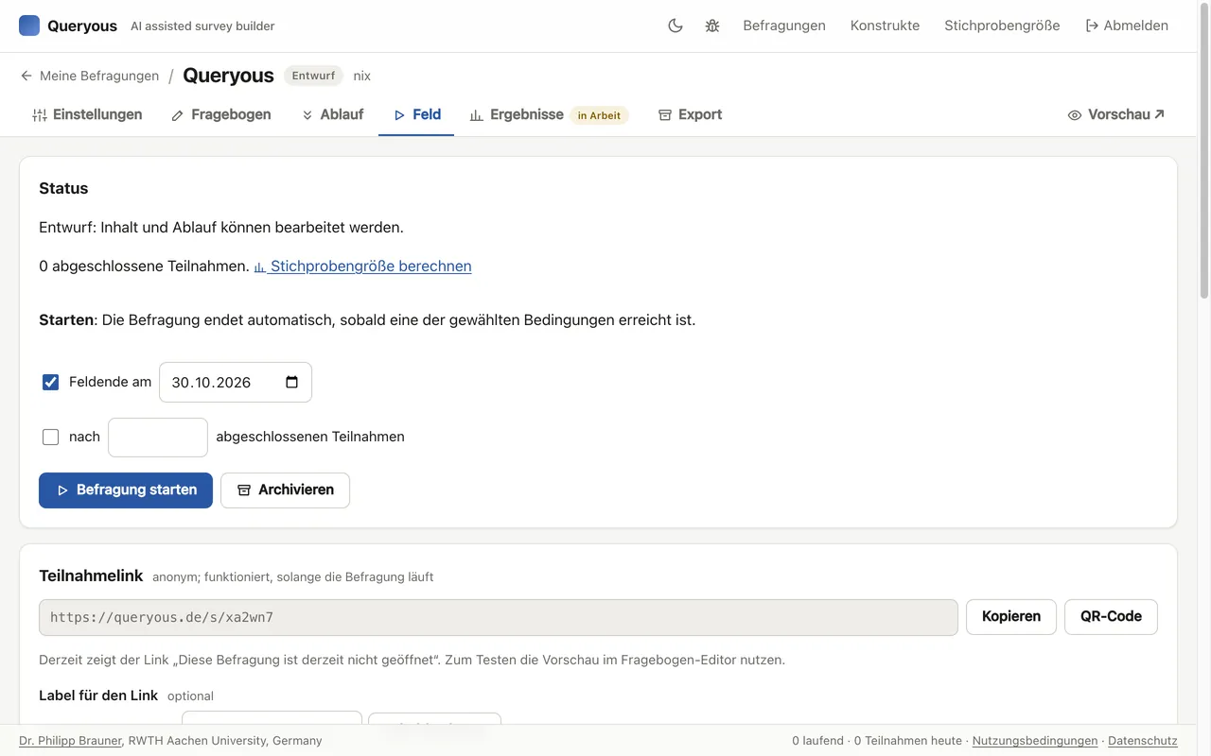Click the Abmelden logout icon
The width and height of the screenshot is (1211, 756).
point(1092,26)
